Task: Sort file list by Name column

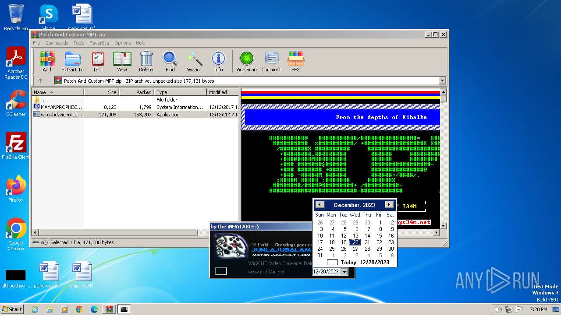Action: point(57,92)
